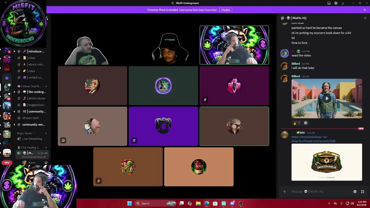
Task: Add a channel to The Yapping Z... category
Action: coord(46,148)
